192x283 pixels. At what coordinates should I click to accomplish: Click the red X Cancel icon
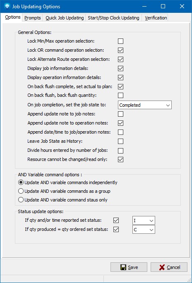pyautogui.click(x=162, y=267)
